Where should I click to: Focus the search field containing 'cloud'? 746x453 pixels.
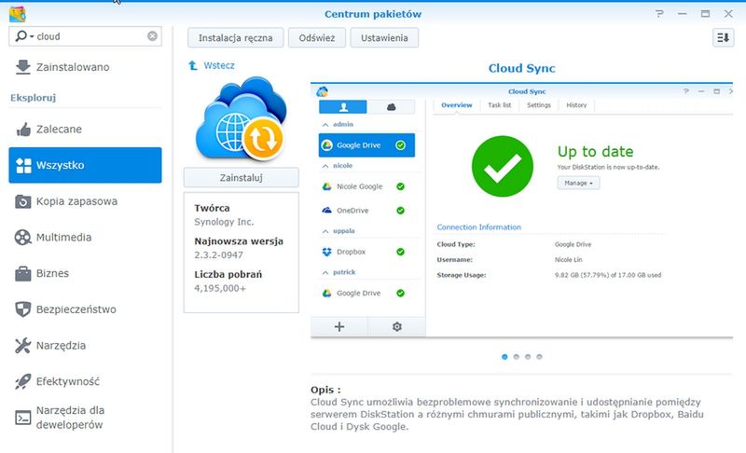(85, 36)
